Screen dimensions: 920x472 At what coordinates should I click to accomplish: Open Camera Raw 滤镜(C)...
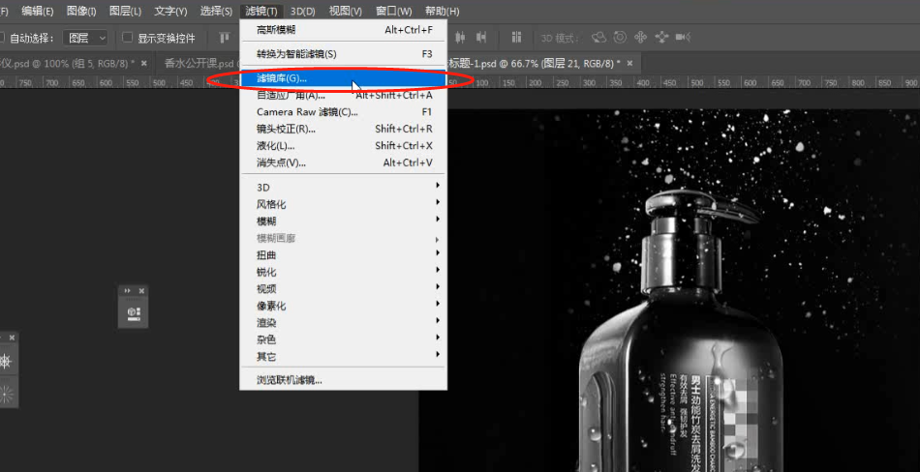(343, 112)
